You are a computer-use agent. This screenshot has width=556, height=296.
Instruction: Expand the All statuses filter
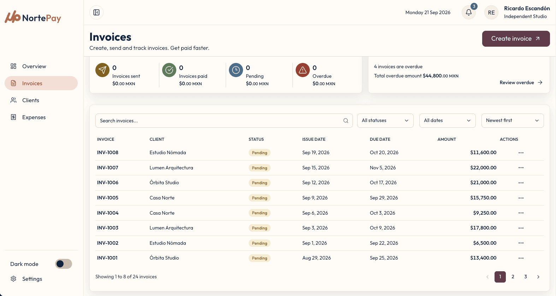pyautogui.click(x=385, y=121)
